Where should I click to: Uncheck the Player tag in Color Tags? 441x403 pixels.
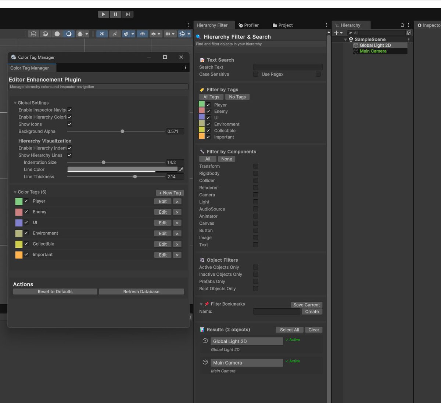pyautogui.click(x=26, y=201)
